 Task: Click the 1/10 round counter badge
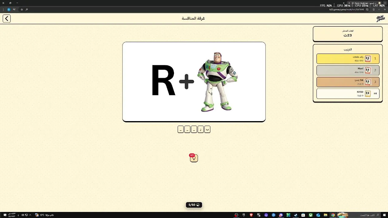tap(194, 205)
